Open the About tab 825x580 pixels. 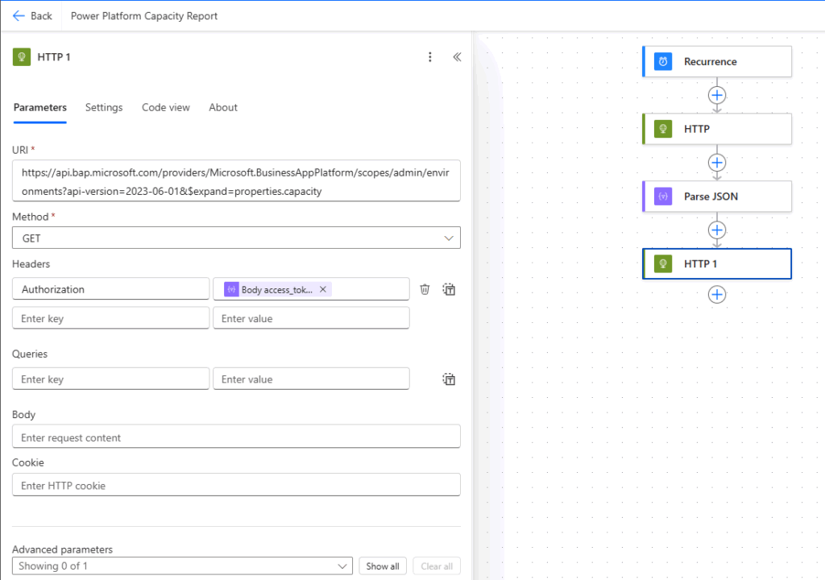[x=223, y=107]
